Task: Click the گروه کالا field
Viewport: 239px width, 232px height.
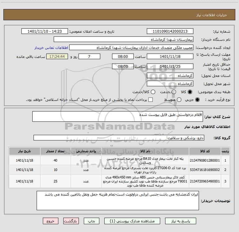Action: pyautogui.click(x=119, y=138)
